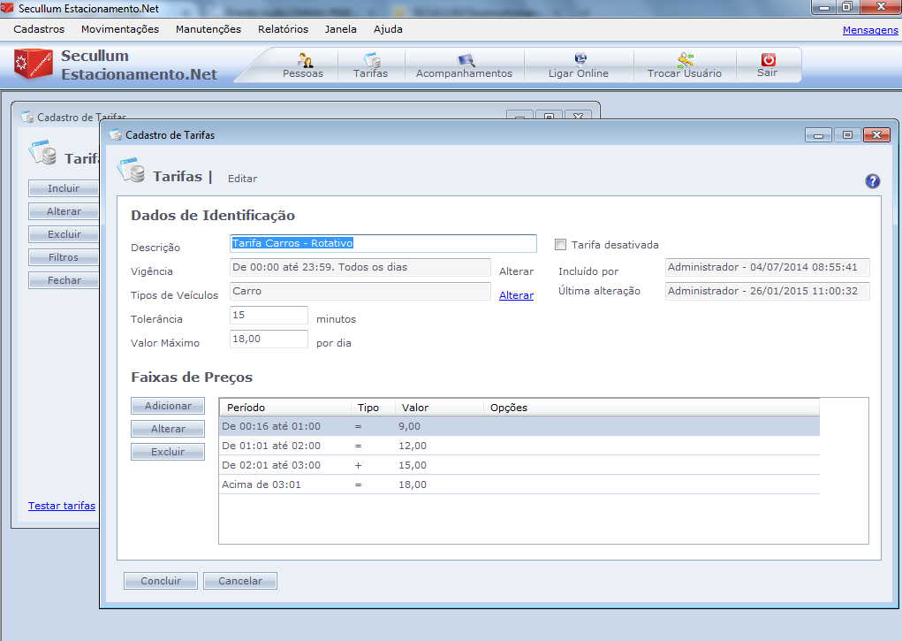Open the Relatórios menu
902x641 pixels.
tap(283, 29)
